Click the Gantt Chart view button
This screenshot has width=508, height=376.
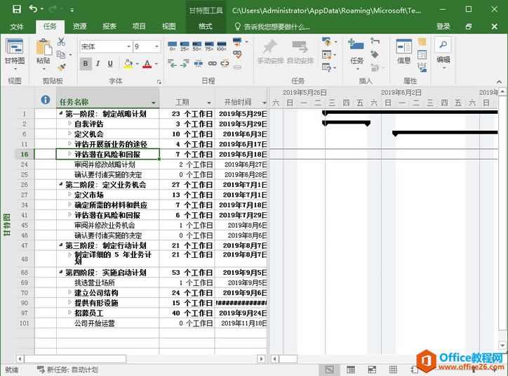click(x=14, y=51)
